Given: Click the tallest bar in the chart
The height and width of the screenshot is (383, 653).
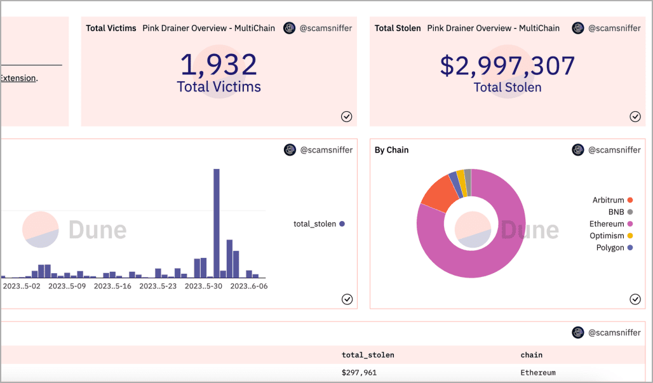Looking at the screenshot, I should click(x=217, y=222).
